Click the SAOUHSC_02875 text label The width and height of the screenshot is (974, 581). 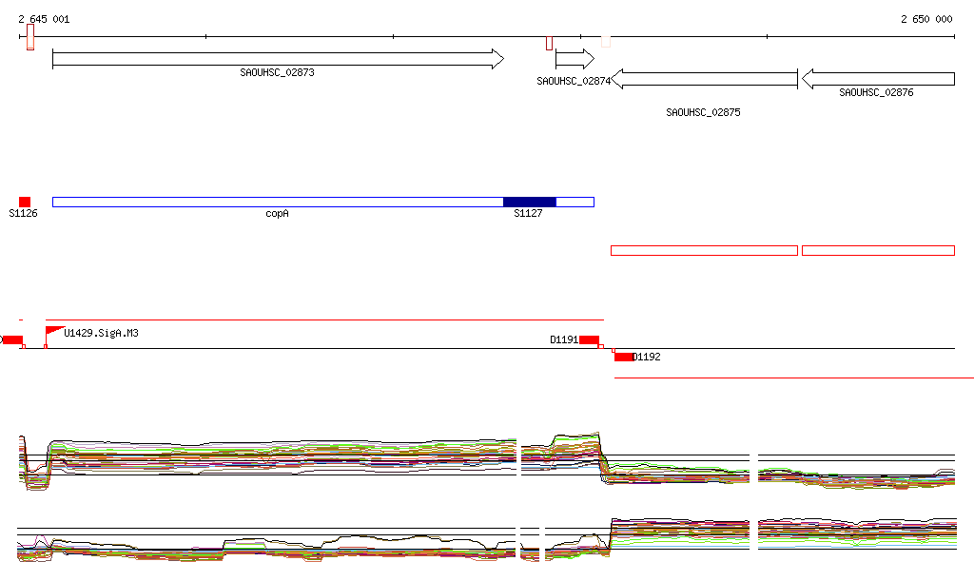point(703,112)
